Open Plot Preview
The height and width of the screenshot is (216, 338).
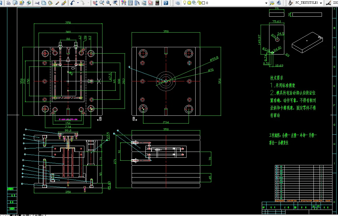coord(15,3)
